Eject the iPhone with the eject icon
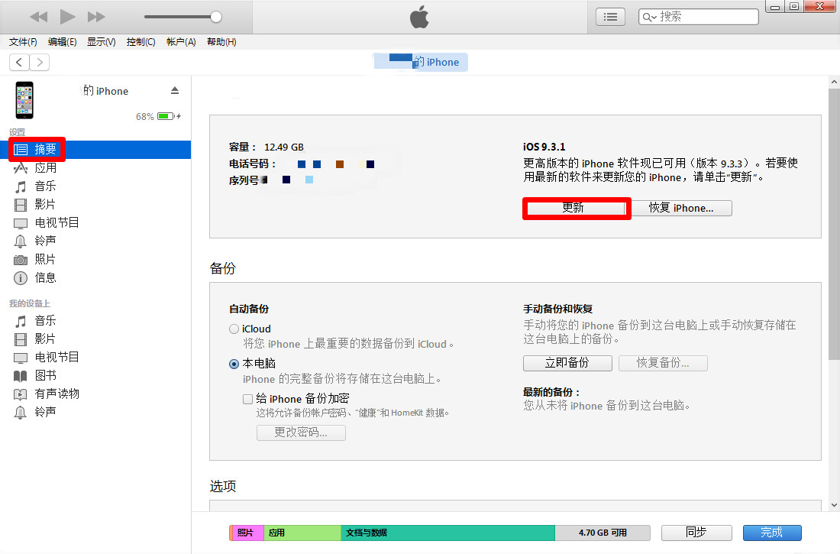This screenshot has width=840, height=554. tap(175, 91)
